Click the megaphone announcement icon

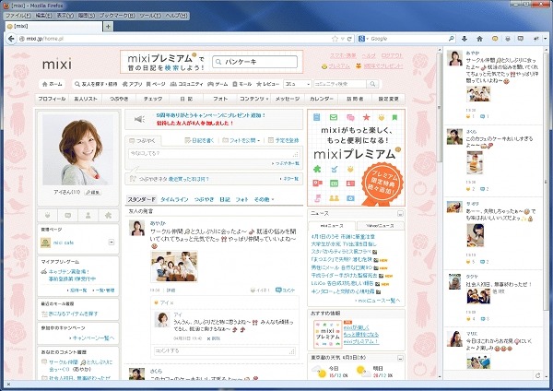pos(140,119)
